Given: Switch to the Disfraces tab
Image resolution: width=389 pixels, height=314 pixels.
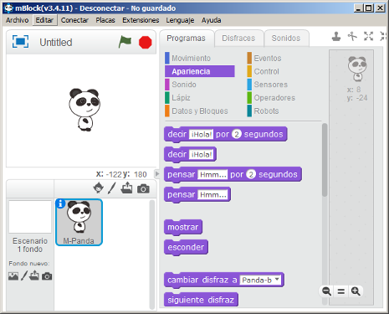Looking at the screenshot, I should tap(238, 39).
